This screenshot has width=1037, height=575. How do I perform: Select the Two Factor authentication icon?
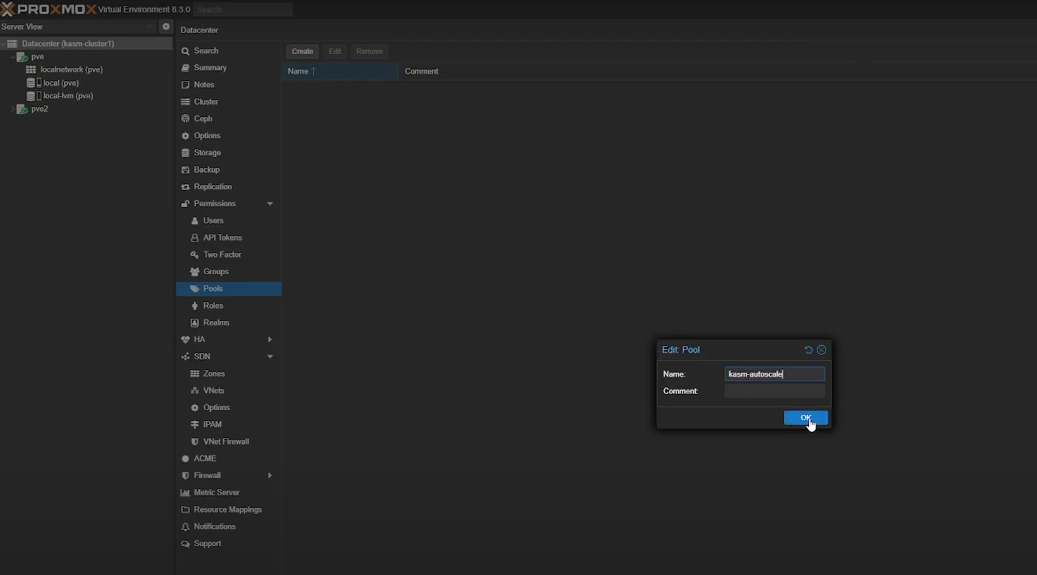coord(194,255)
